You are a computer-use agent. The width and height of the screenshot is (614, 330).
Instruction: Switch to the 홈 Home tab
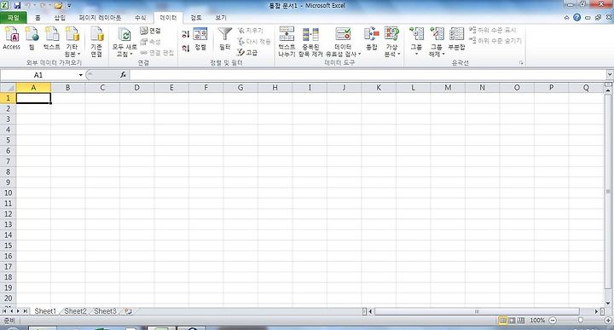tap(38, 18)
